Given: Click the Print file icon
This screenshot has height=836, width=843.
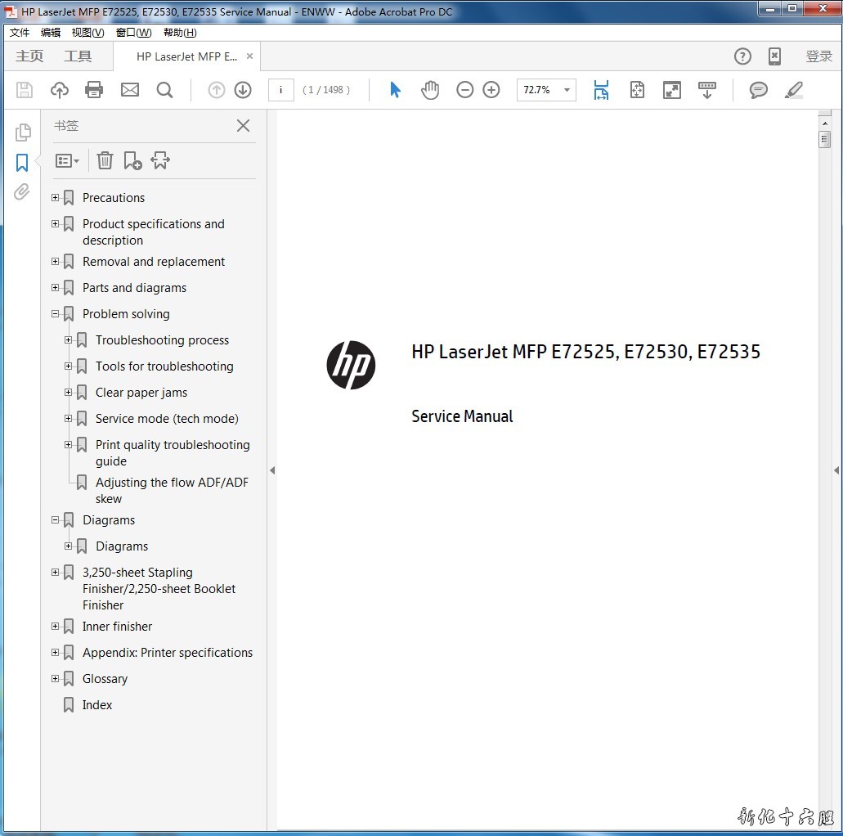Looking at the screenshot, I should pyautogui.click(x=94, y=90).
